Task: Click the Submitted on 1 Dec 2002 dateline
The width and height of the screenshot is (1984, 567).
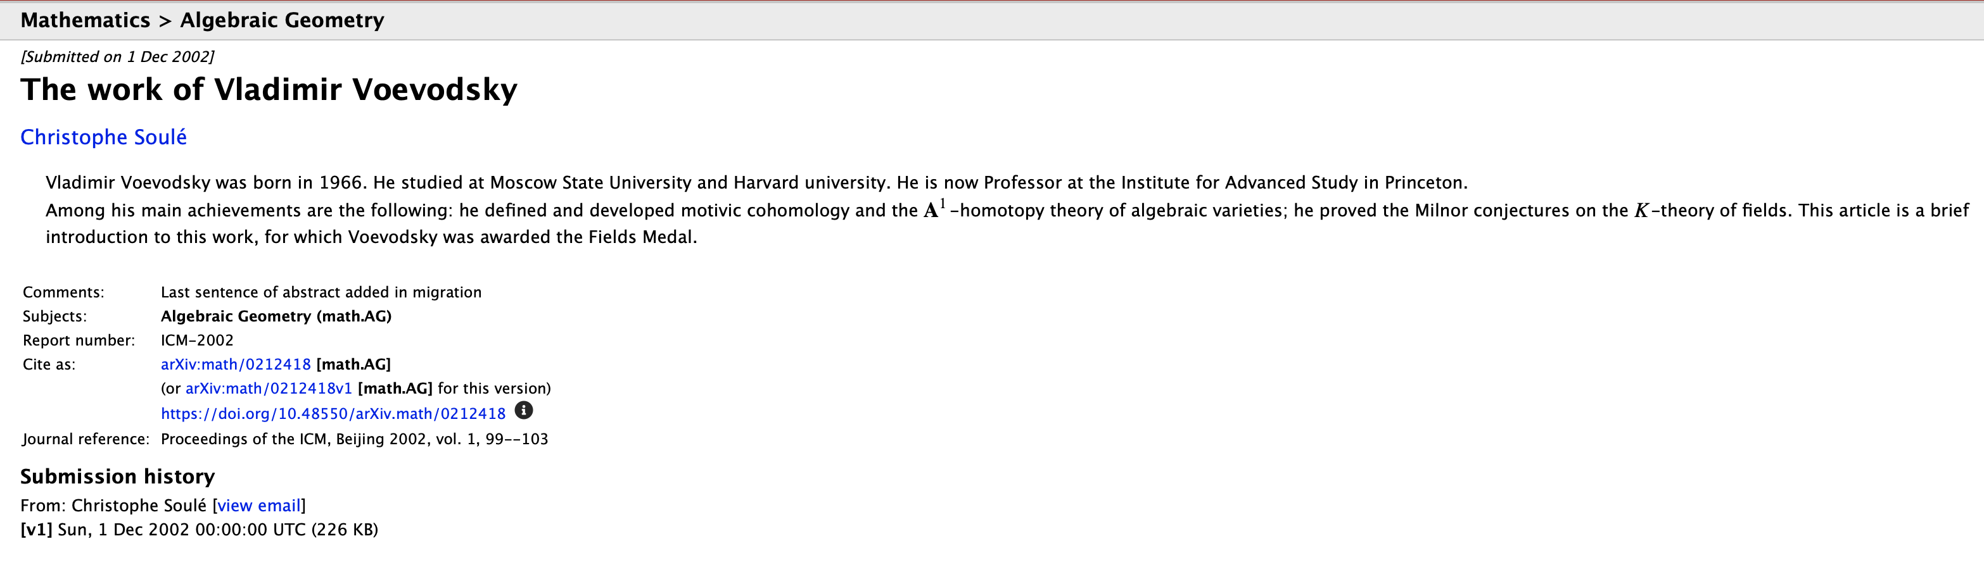Action: point(117,57)
